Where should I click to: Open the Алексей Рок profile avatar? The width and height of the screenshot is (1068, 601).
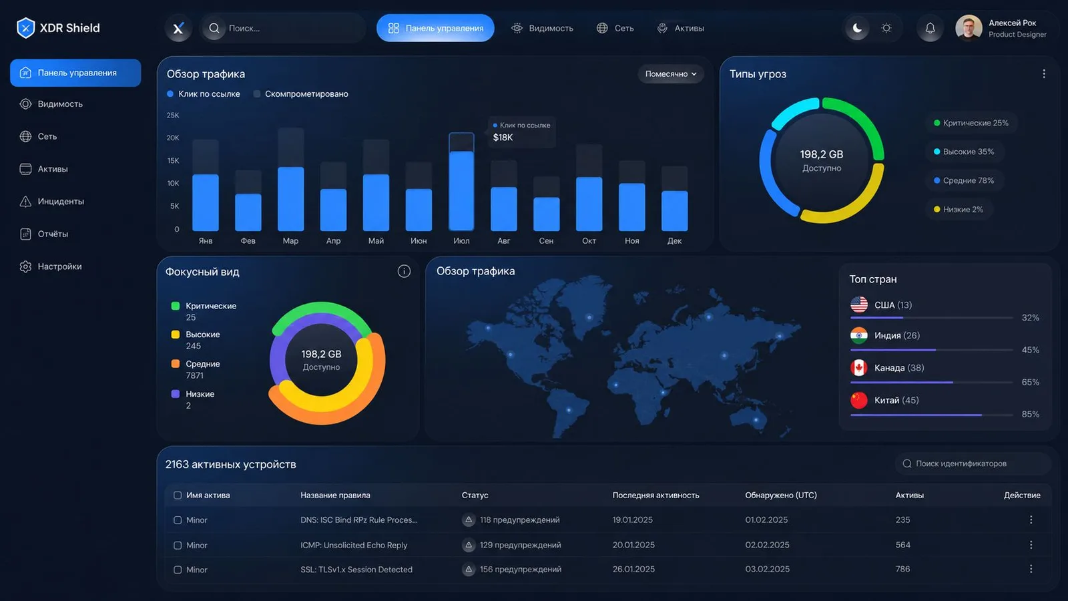969,28
